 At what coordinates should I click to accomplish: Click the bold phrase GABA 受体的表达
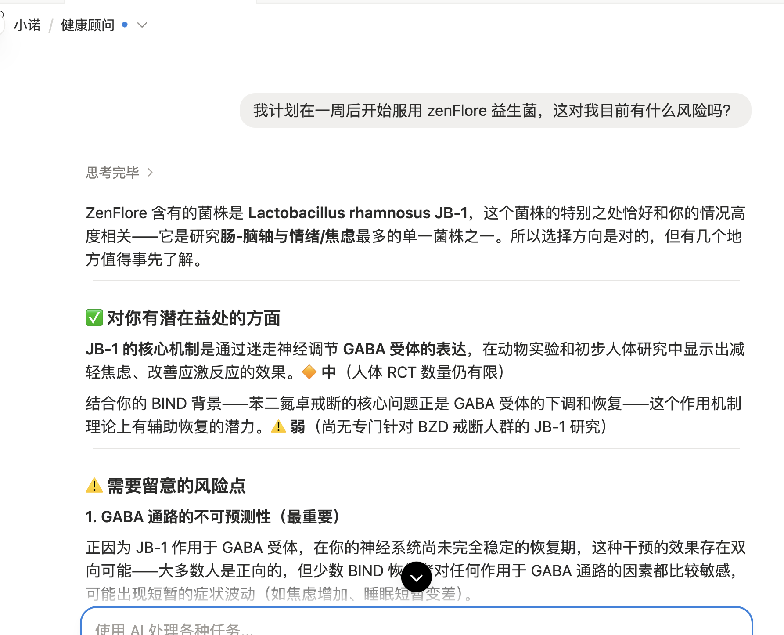pyautogui.click(x=404, y=349)
